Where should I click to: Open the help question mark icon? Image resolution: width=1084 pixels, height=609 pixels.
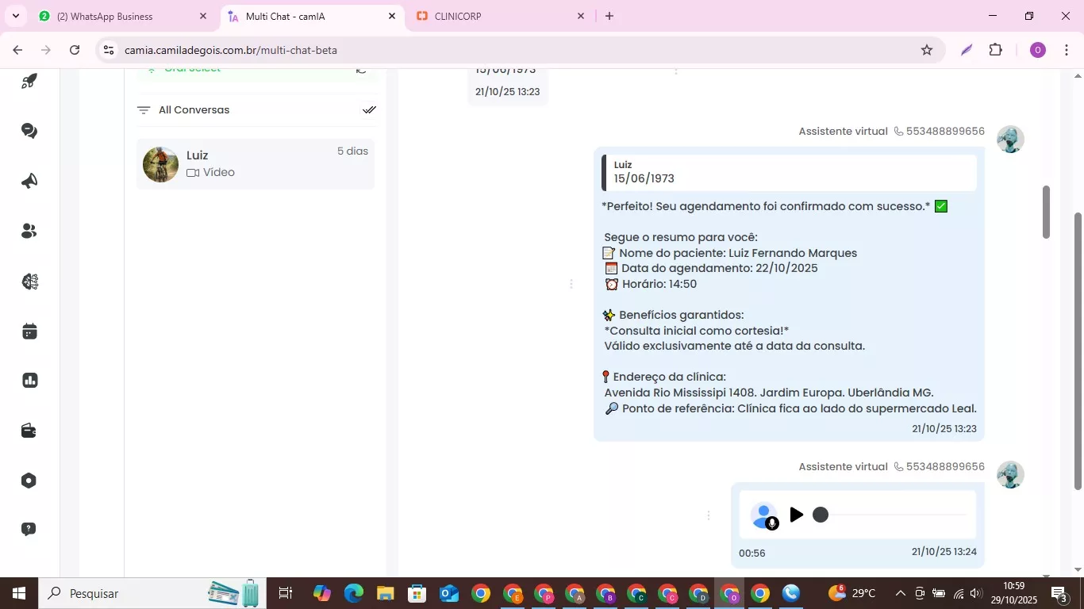(x=29, y=529)
